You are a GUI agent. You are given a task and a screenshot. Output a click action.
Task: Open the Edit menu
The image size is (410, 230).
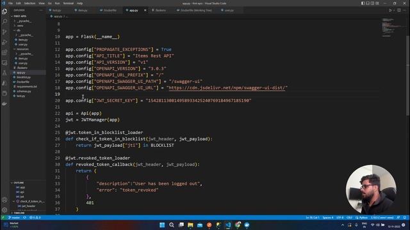(x=19, y=3)
